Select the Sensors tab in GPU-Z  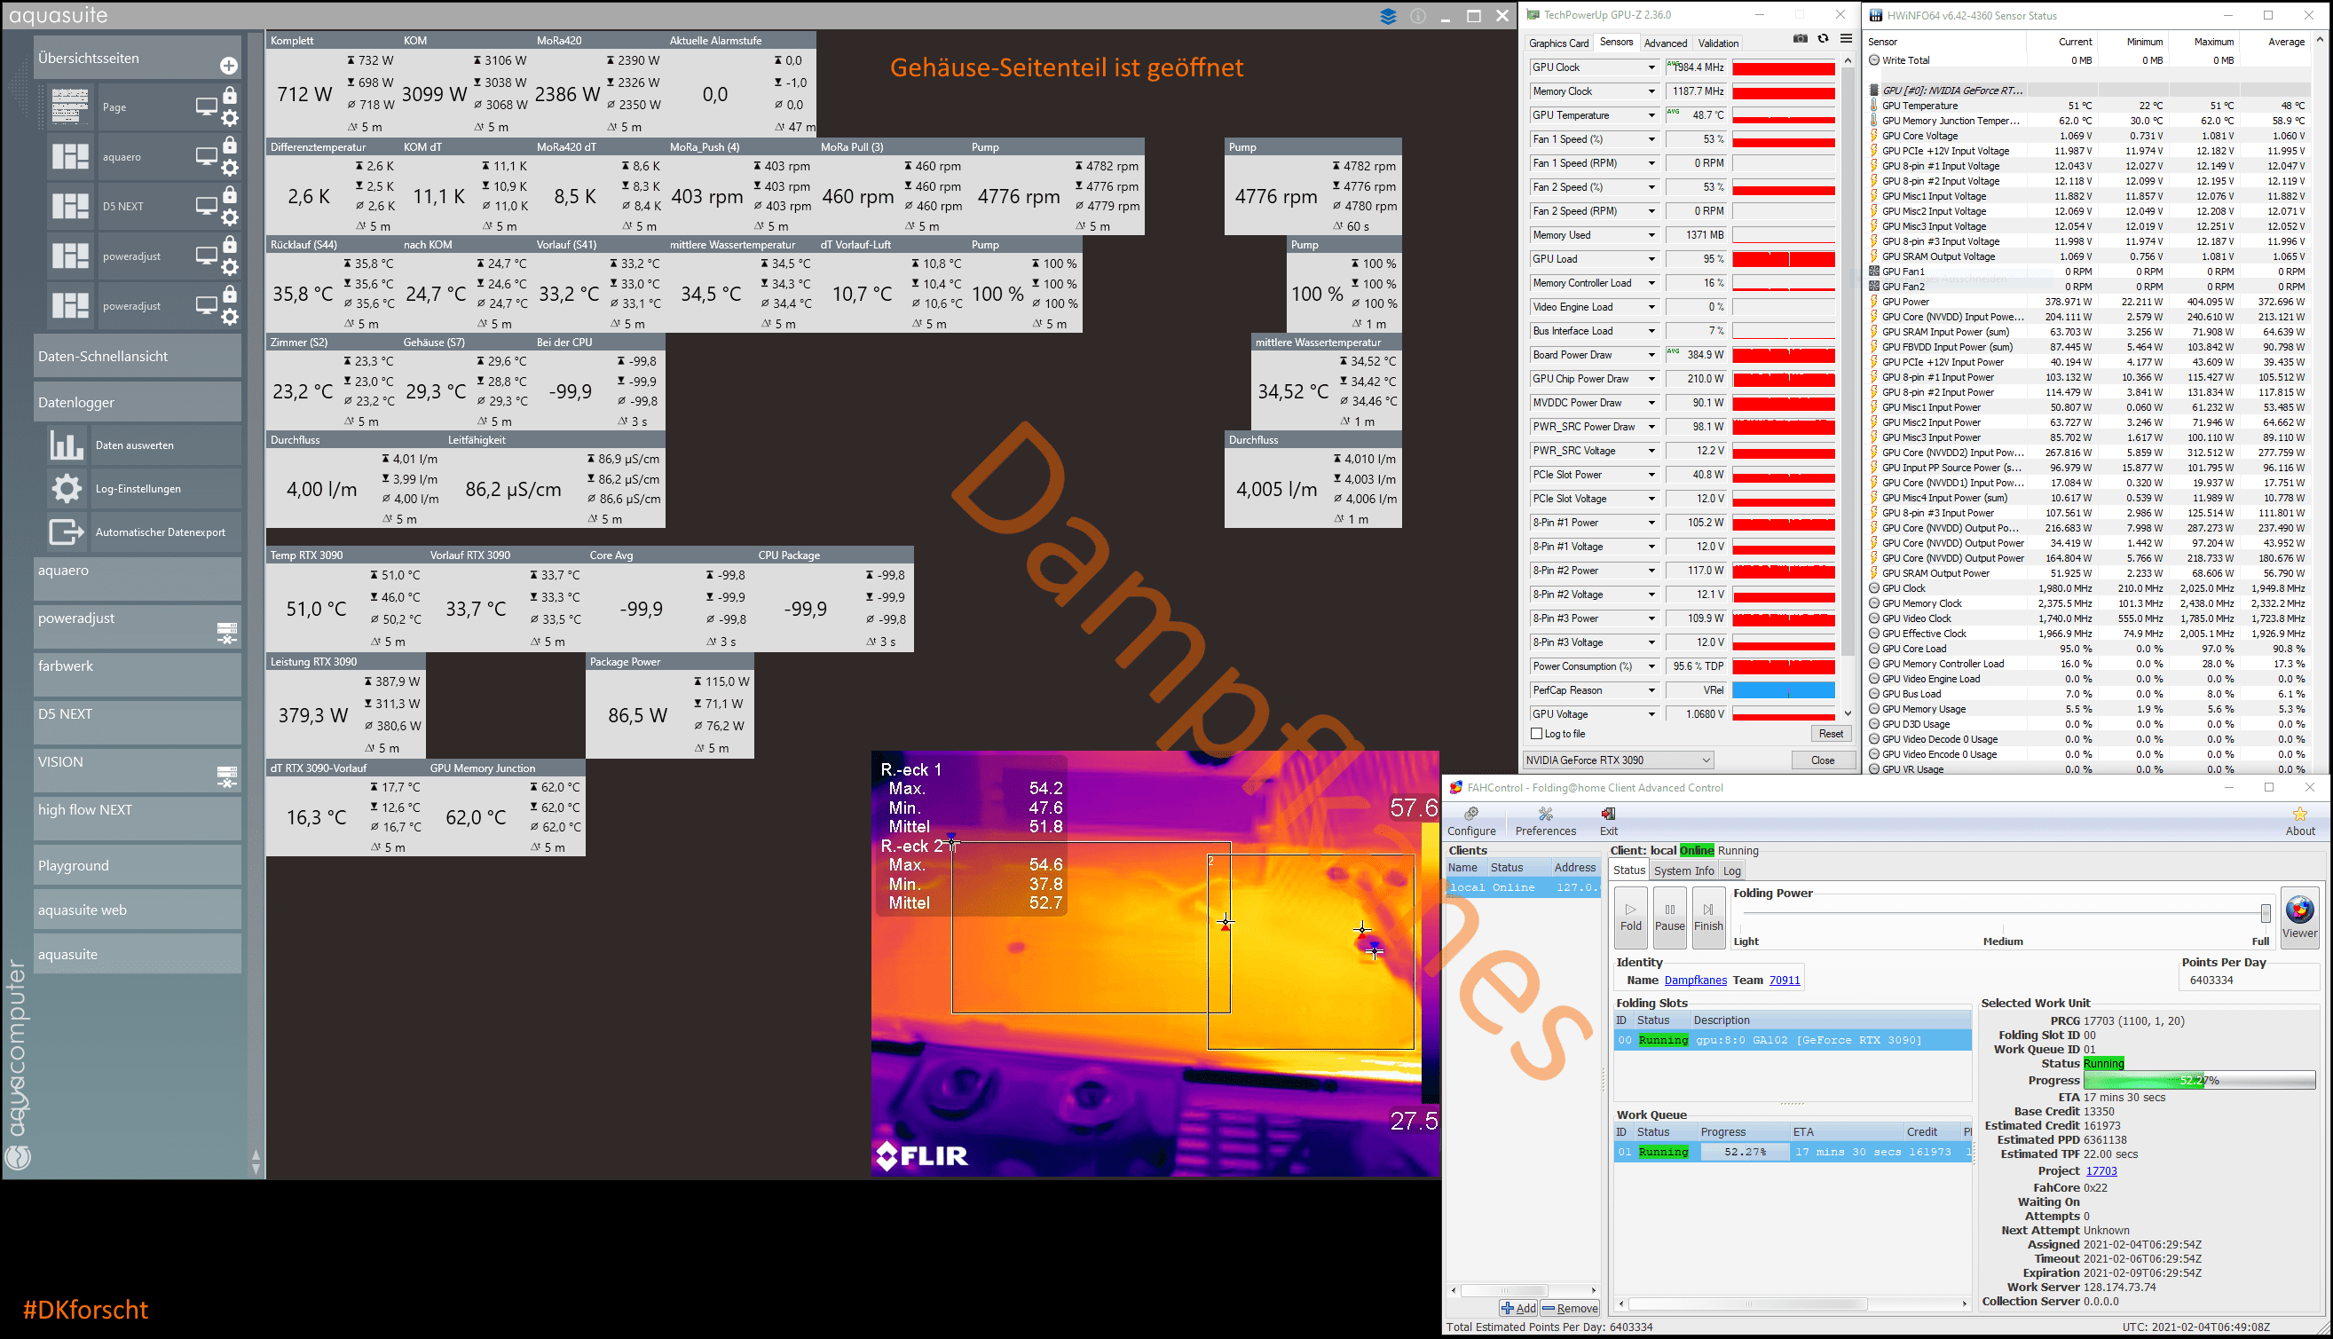1616,43
